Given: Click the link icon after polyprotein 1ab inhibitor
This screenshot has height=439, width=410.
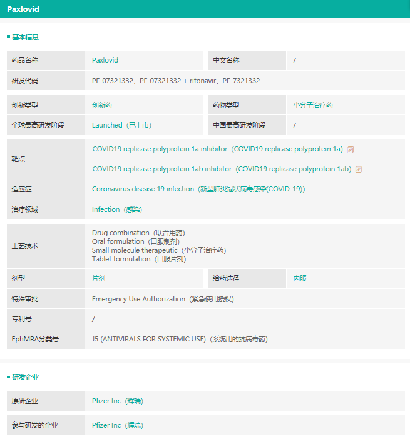Looking at the screenshot, I should tap(359, 169).
